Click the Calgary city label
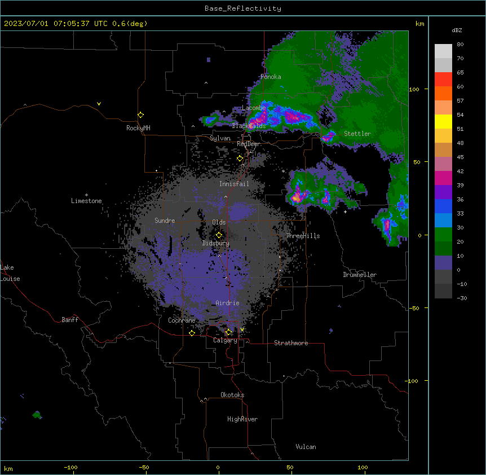This screenshot has width=486, height=475. [225, 340]
